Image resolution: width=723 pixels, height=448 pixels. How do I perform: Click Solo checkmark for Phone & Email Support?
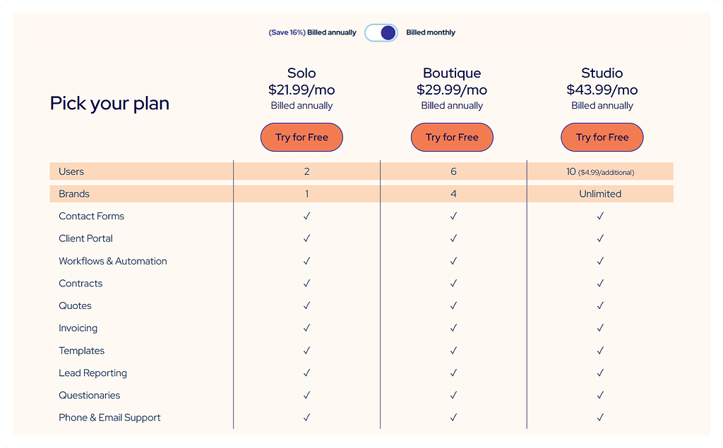(306, 417)
